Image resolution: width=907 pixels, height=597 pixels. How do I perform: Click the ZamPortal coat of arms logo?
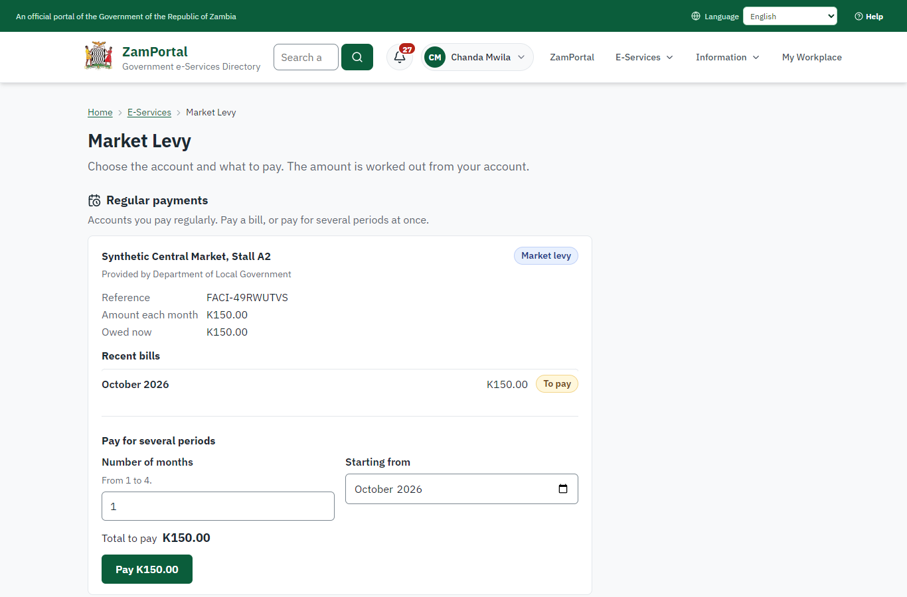tap(98, 56)
